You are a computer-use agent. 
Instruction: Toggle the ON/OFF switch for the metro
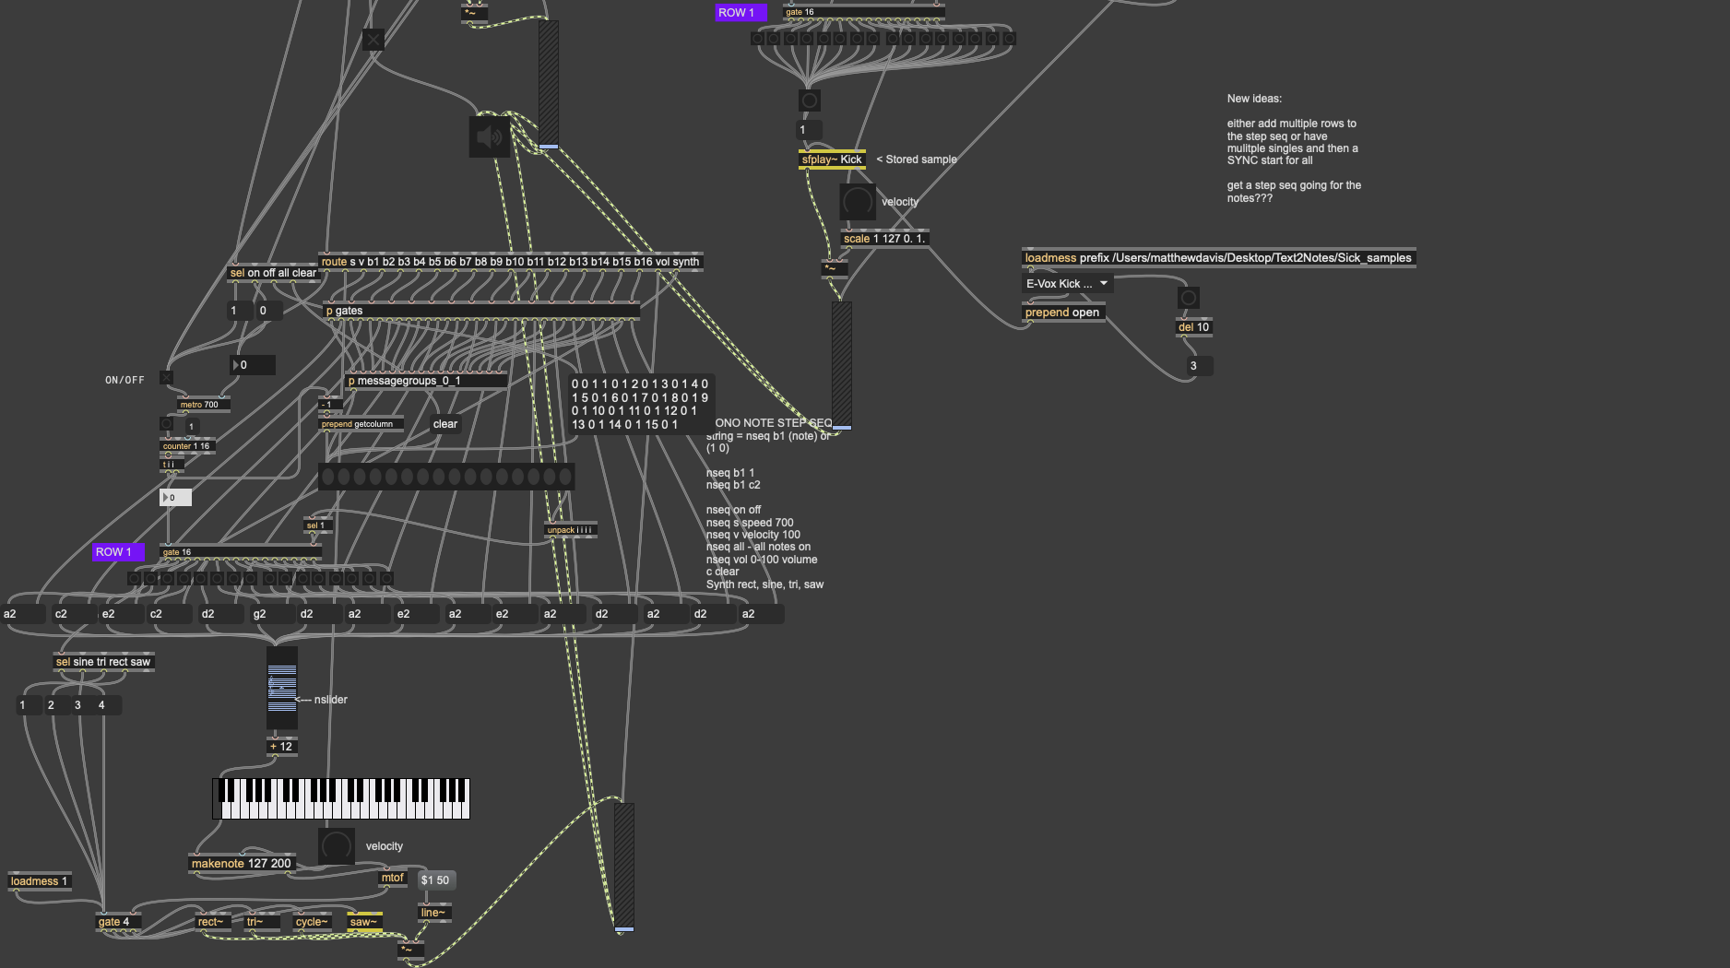pyautogui.click(x=166, y=378)
